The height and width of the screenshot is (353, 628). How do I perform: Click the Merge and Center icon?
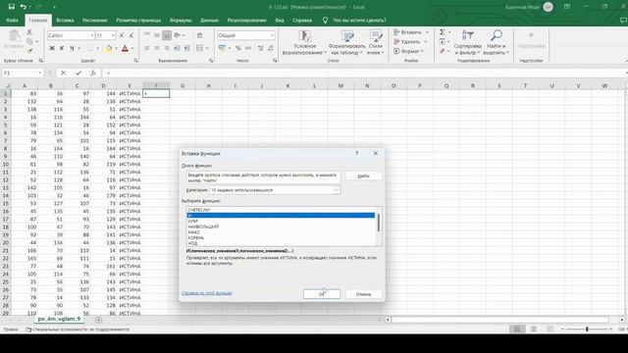200,48
